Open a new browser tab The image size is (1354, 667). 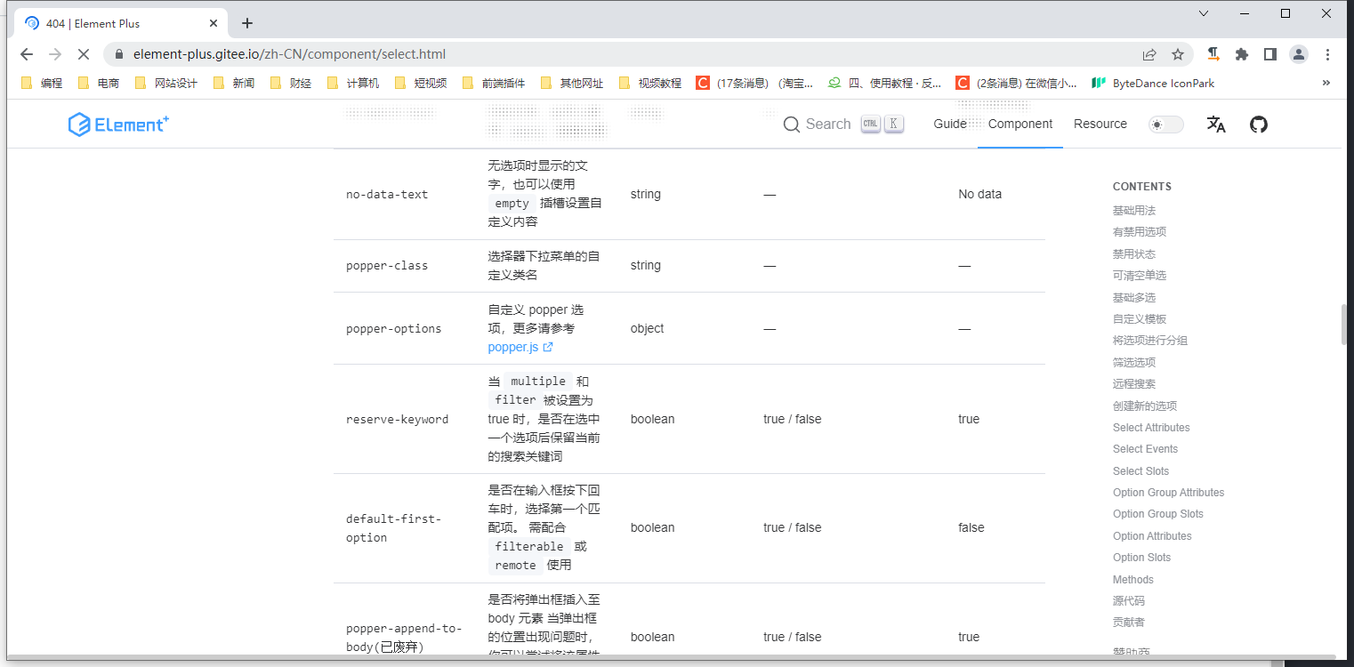247,23
